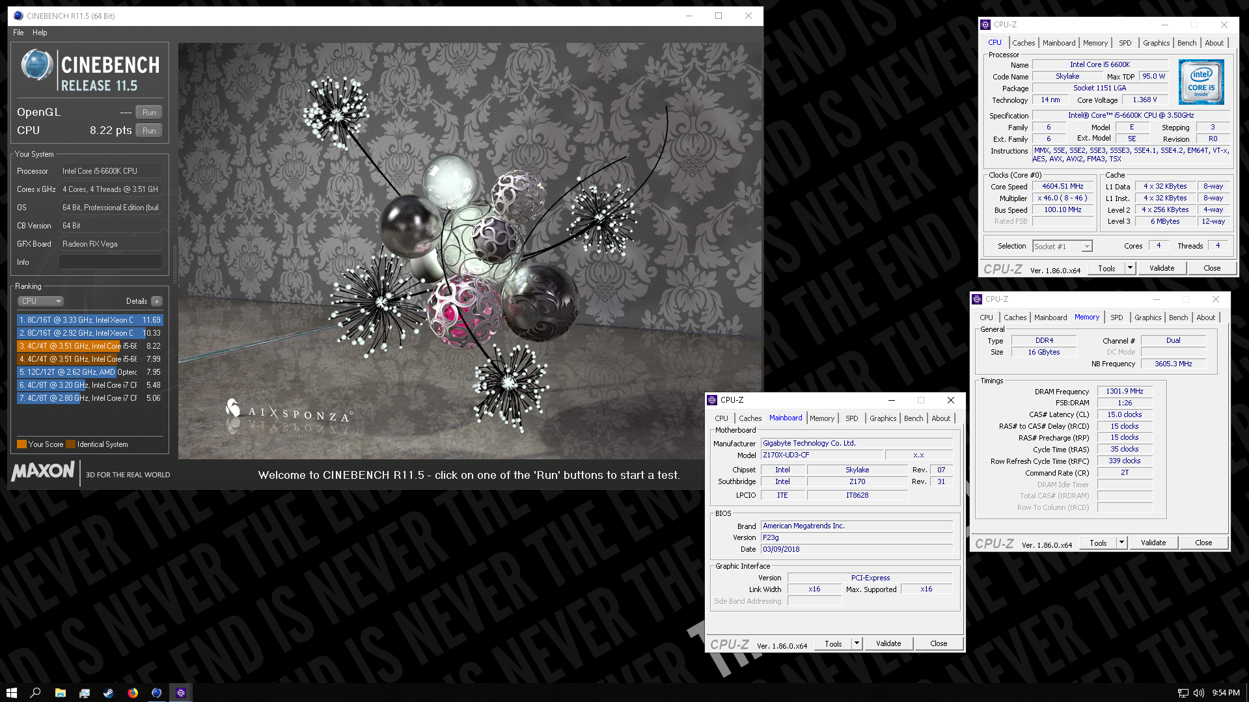This screenshot has height=702, width=1249.
Task: Open Graphics tab in Mainboard CPU-Z window
Action: [x=883, y=418]
